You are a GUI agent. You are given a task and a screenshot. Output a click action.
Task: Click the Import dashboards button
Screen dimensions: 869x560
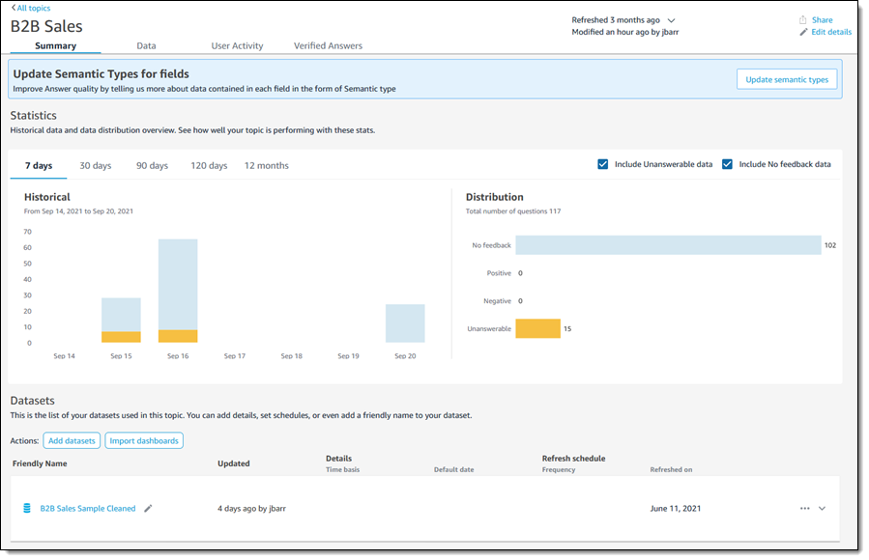[143, 440]
